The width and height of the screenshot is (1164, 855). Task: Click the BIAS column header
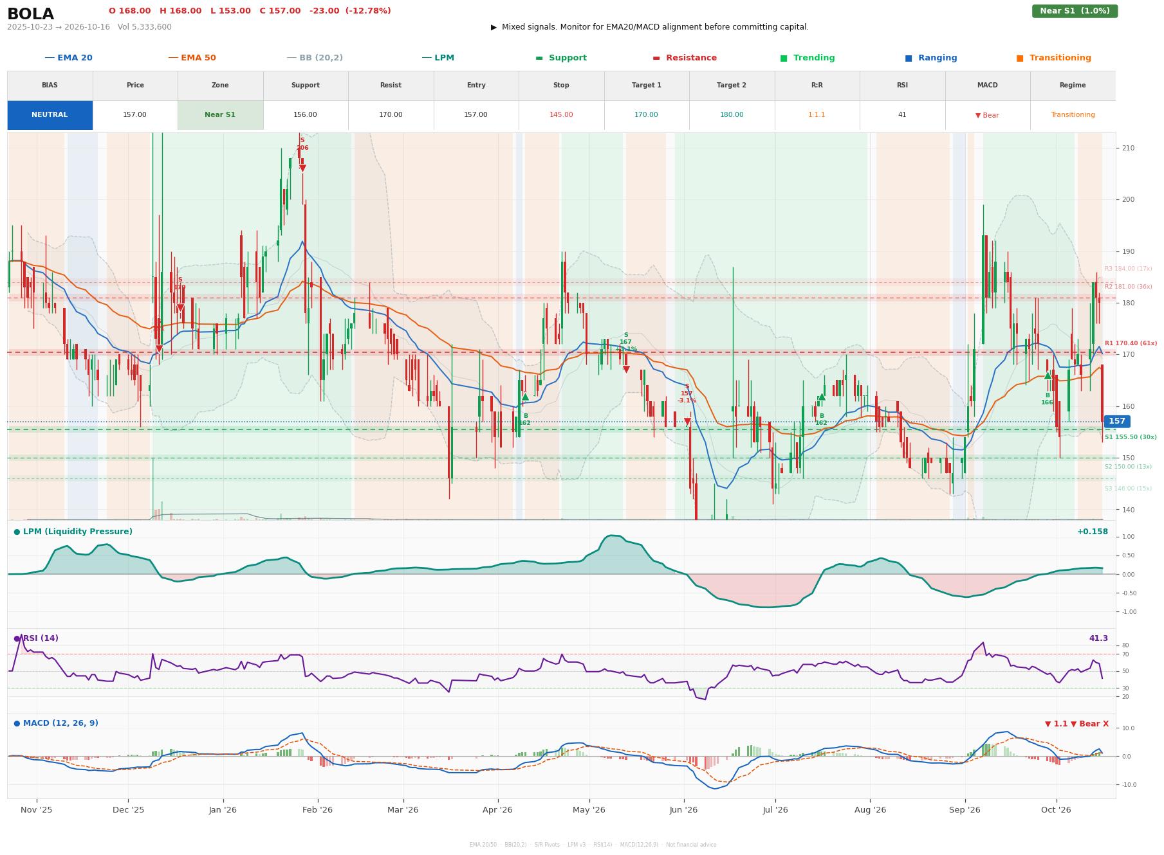50,85
